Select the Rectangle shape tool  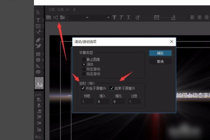click(38, 54)
